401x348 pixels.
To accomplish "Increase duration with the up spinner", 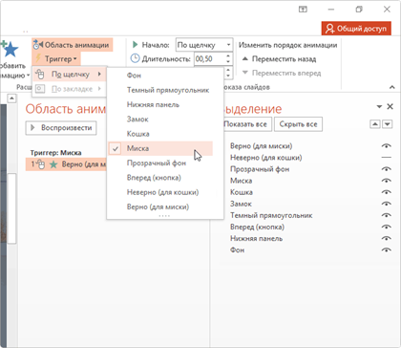I will 228,56.
